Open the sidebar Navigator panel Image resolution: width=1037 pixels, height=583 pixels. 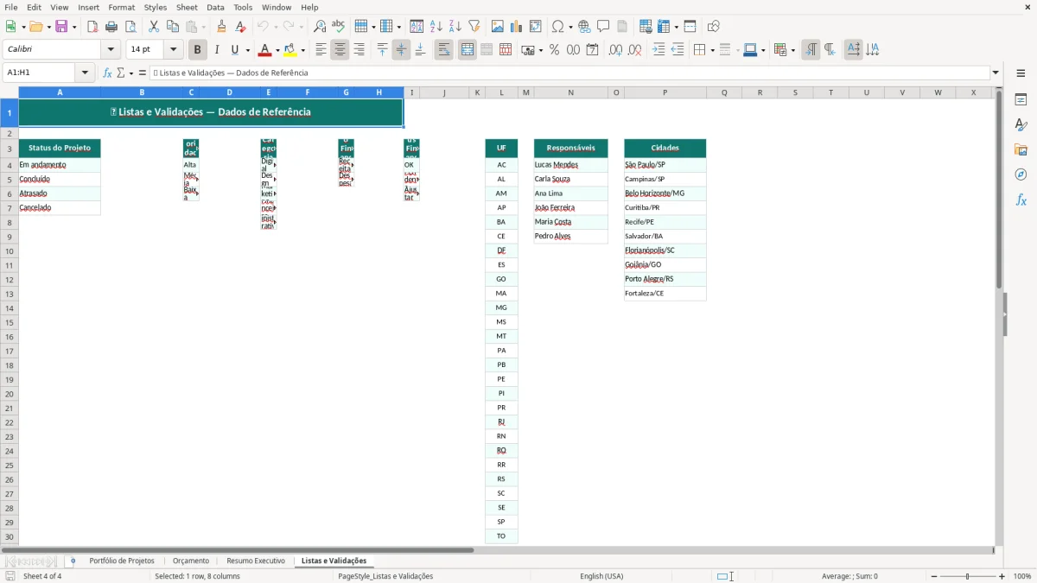pyautogui.click(x=1021, y=175)
